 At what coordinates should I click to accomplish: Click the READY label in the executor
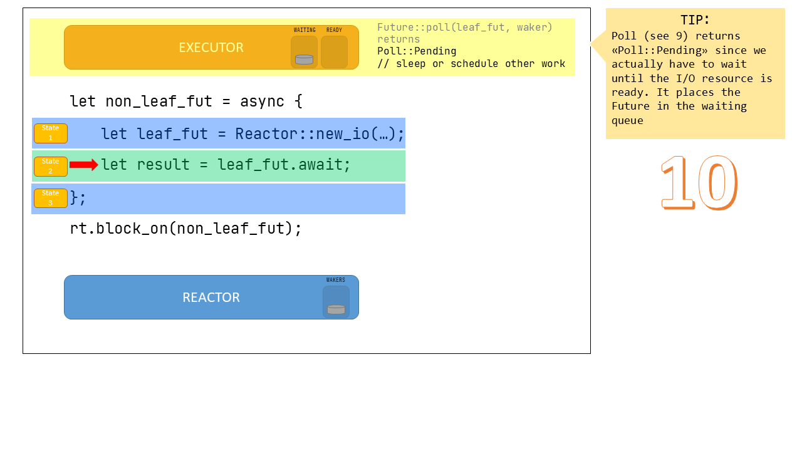(x=334, y=30)
